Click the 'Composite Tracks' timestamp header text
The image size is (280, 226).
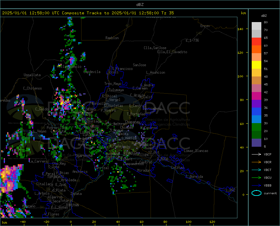coord(88,13)
